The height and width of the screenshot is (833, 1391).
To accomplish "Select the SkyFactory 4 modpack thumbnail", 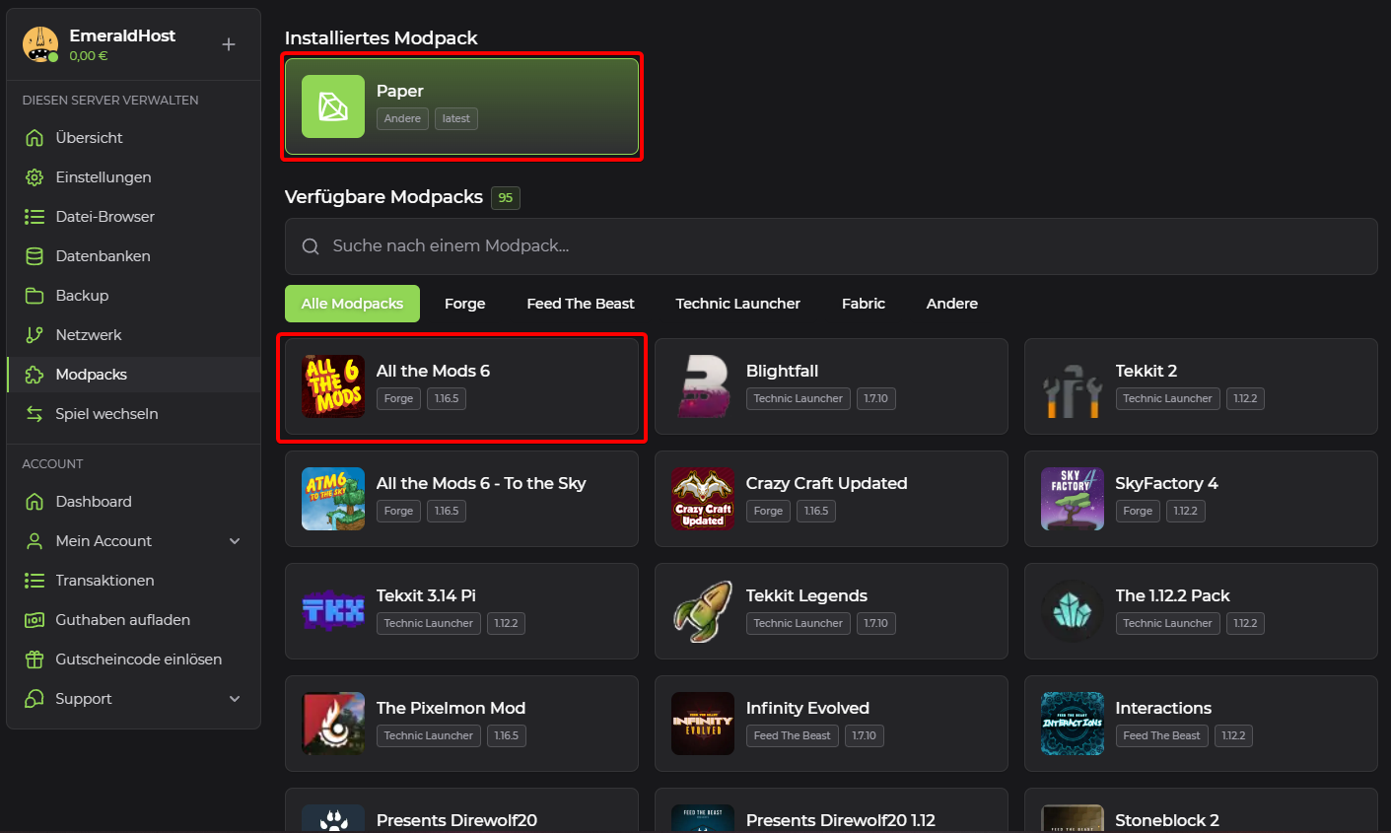I will click(1072, 499).
